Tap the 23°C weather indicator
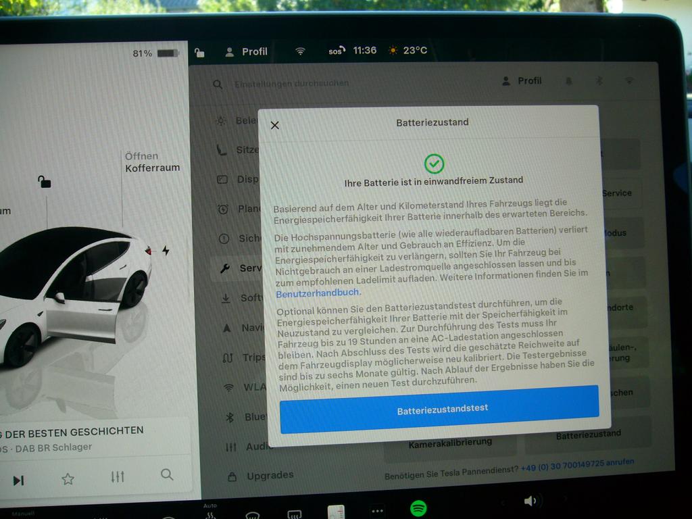Screen dimensions: 692x519 pyautogui.click(x=407, y=50)
